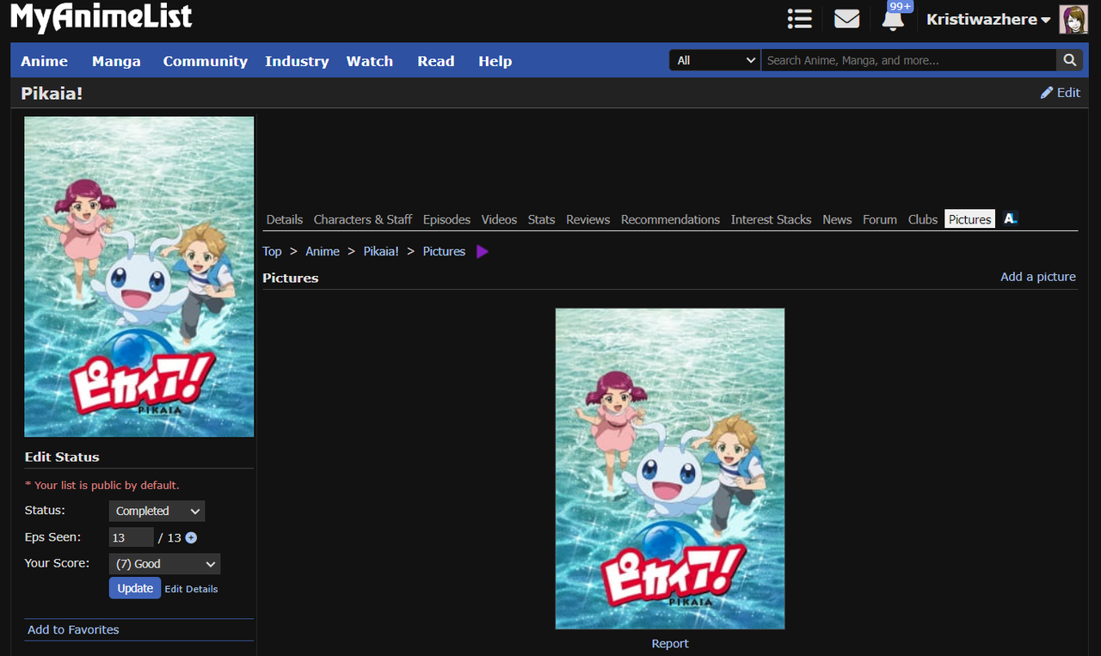Click the Pictures section heading
The image size is (1101, 656).
[291, 278]
